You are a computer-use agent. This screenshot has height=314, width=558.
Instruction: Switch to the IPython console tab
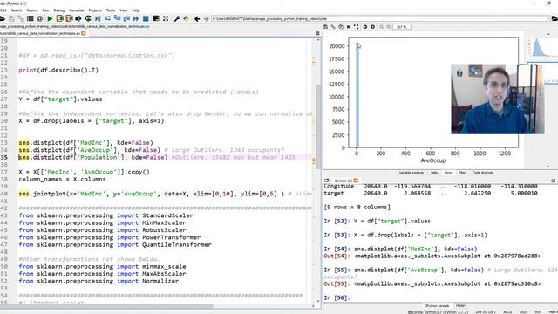(x=438, y=306)
